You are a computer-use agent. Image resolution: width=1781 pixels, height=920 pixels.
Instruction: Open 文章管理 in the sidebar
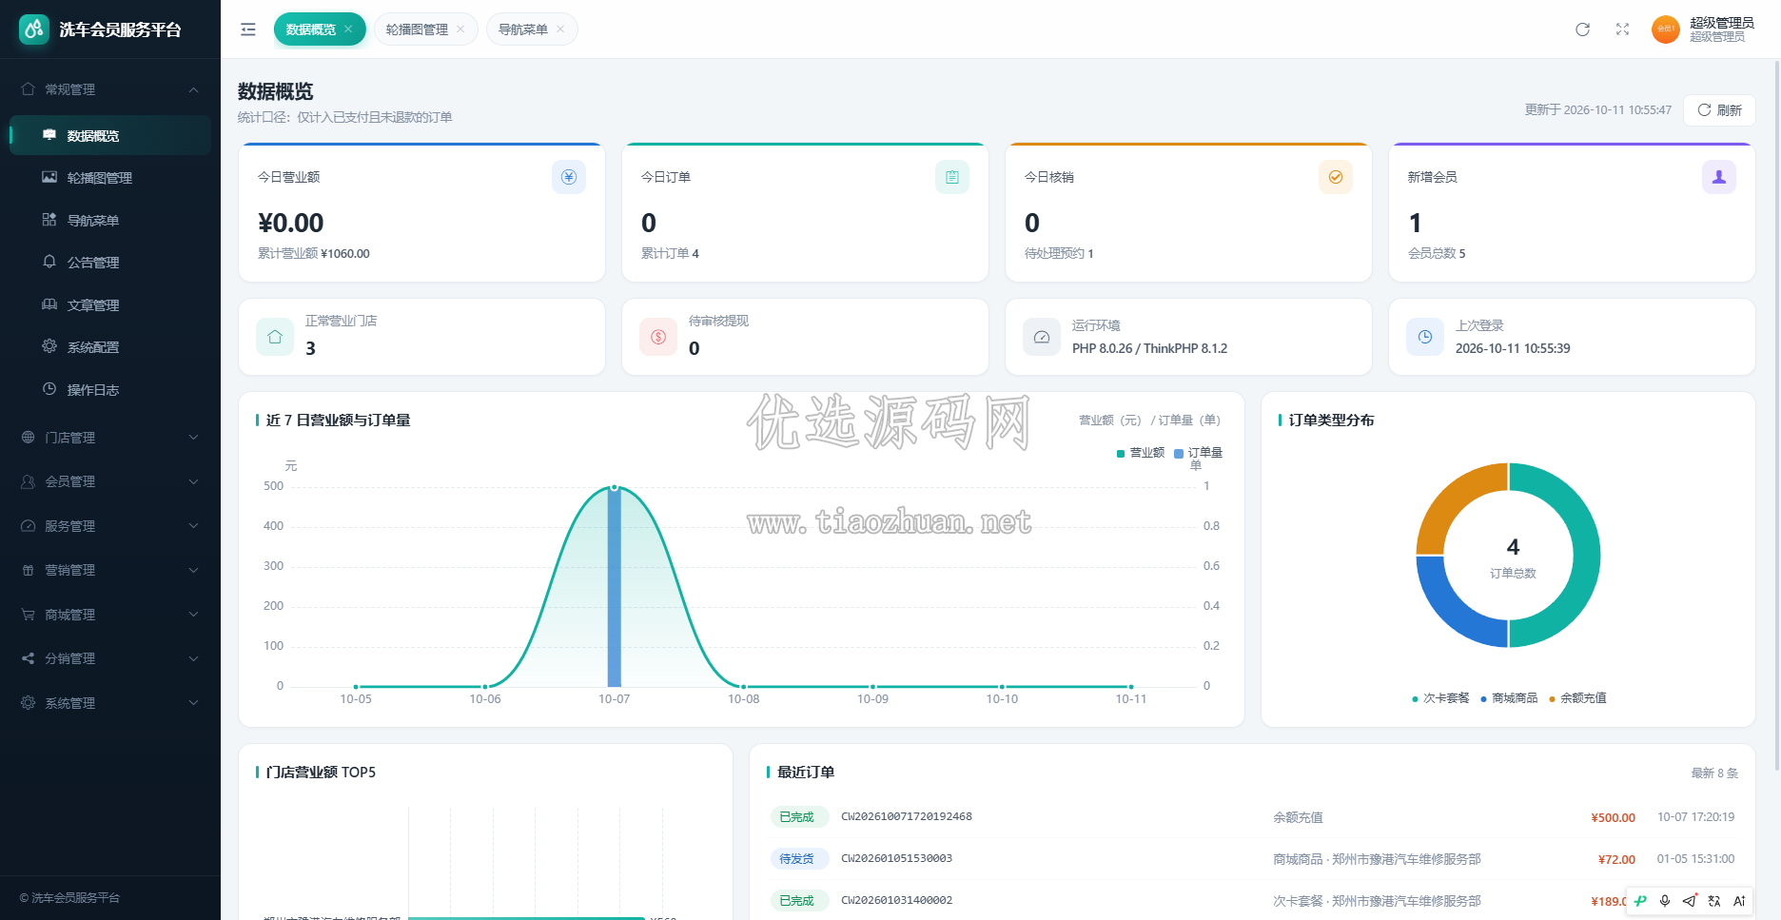pyautogui.click(x=110, y=305)
